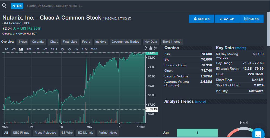Switch to the News tab
Viewport: 270px width, 138px height.
pos(23,42)
